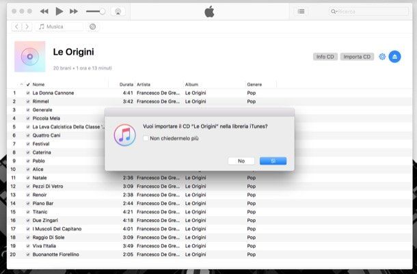
Task: Adjust the volume slider knob
Action: coord(103,12)
